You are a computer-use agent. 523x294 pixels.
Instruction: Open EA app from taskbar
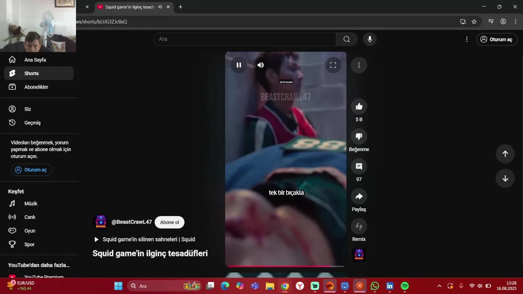click(330, 286)
